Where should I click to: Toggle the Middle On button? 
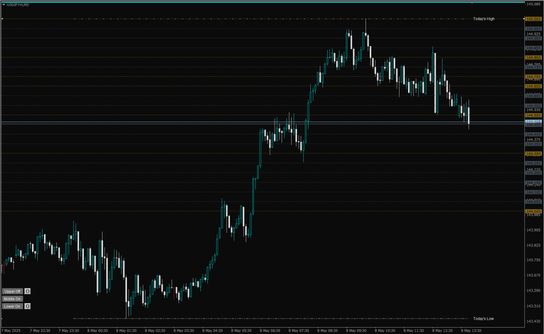pyautogui.click(x=12, y=298)
